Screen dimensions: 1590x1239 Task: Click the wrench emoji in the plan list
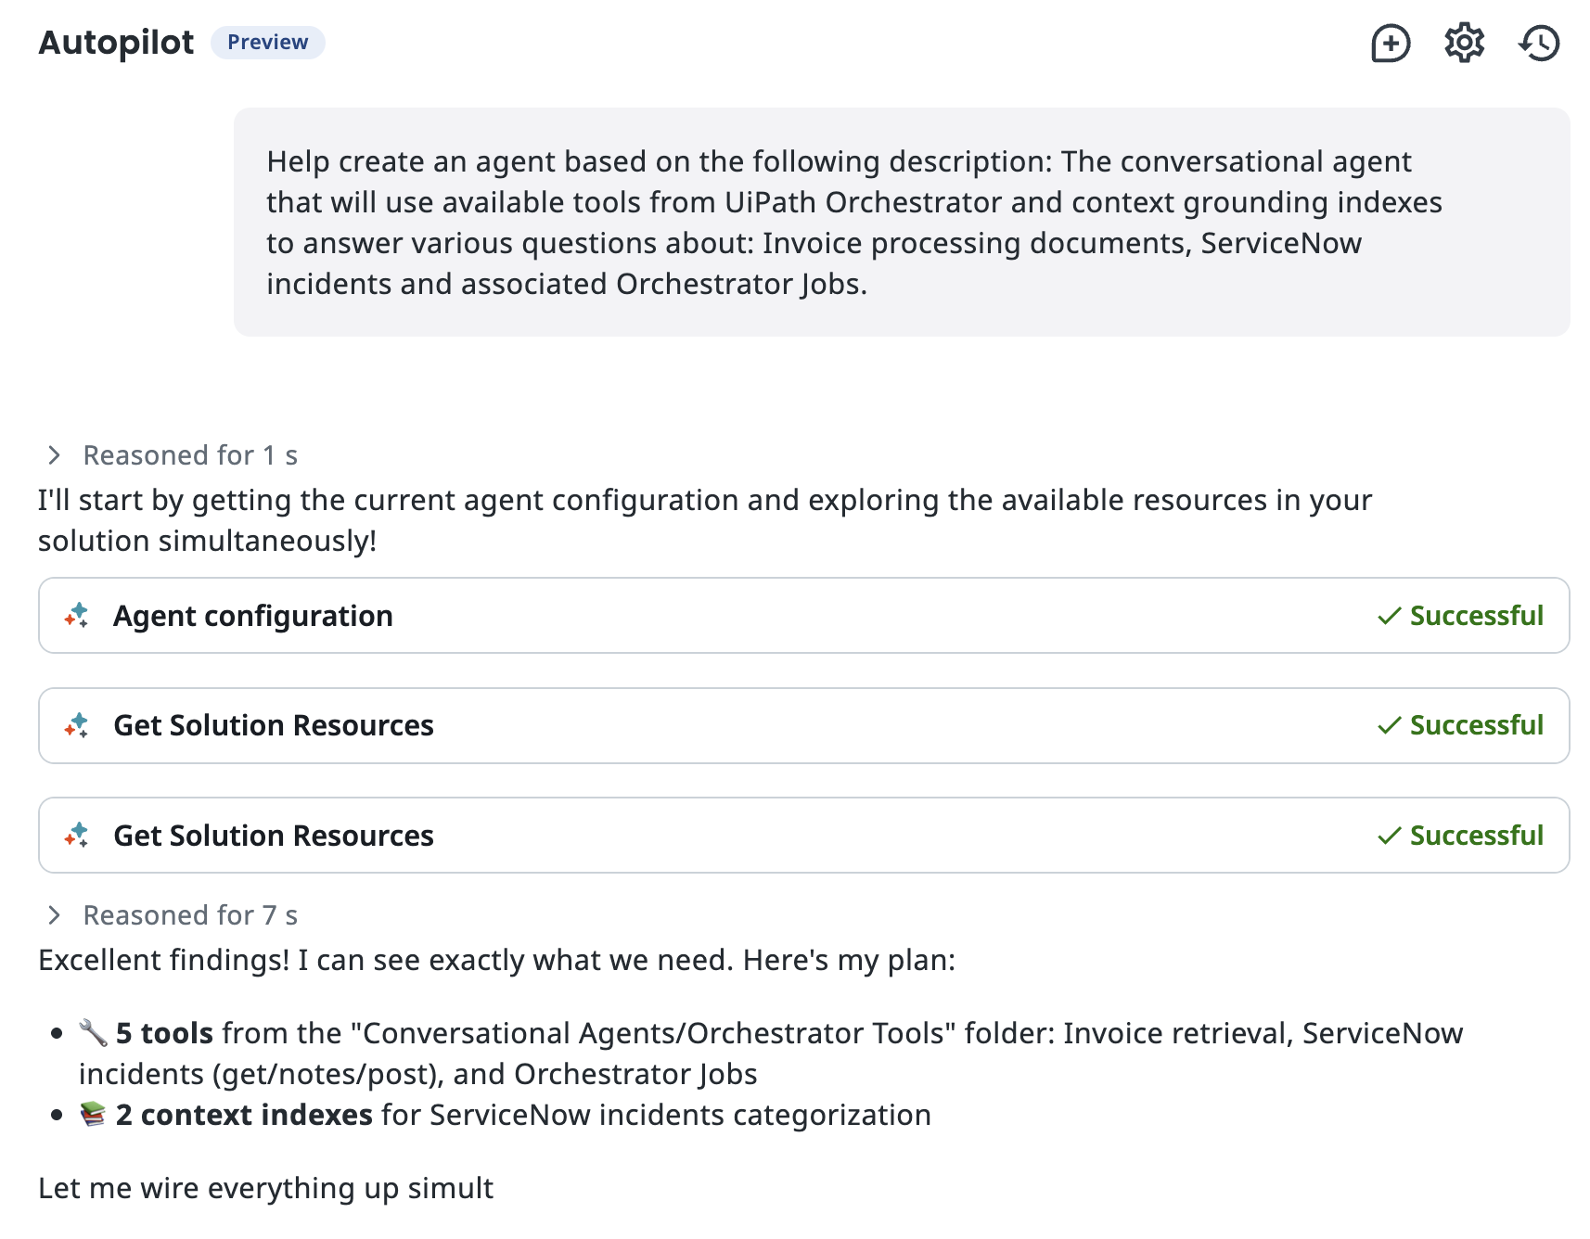pos(93,1033)
